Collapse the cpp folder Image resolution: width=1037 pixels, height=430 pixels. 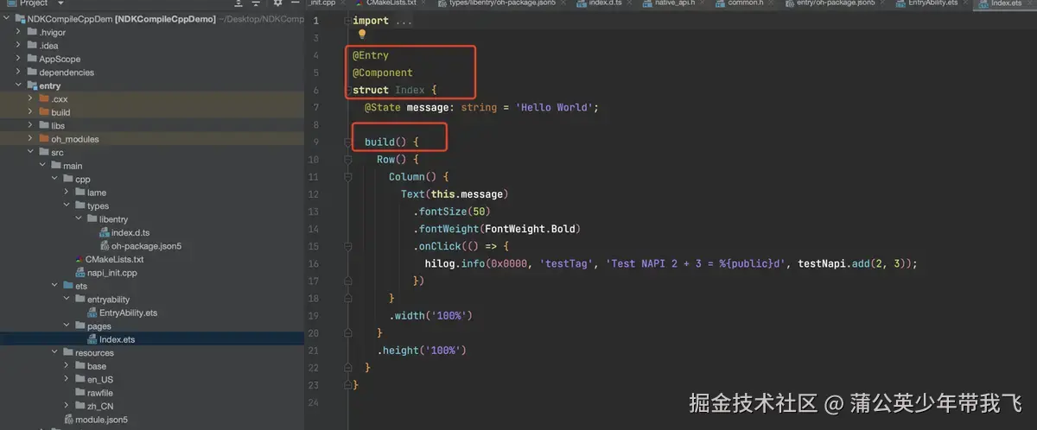(55, 179)
